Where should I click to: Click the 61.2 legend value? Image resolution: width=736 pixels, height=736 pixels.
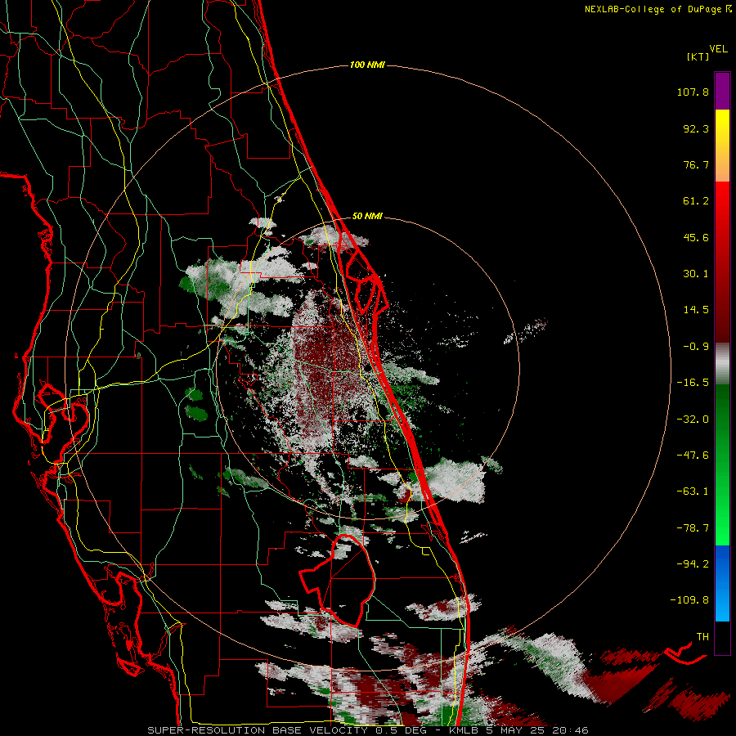pos(696,201)
